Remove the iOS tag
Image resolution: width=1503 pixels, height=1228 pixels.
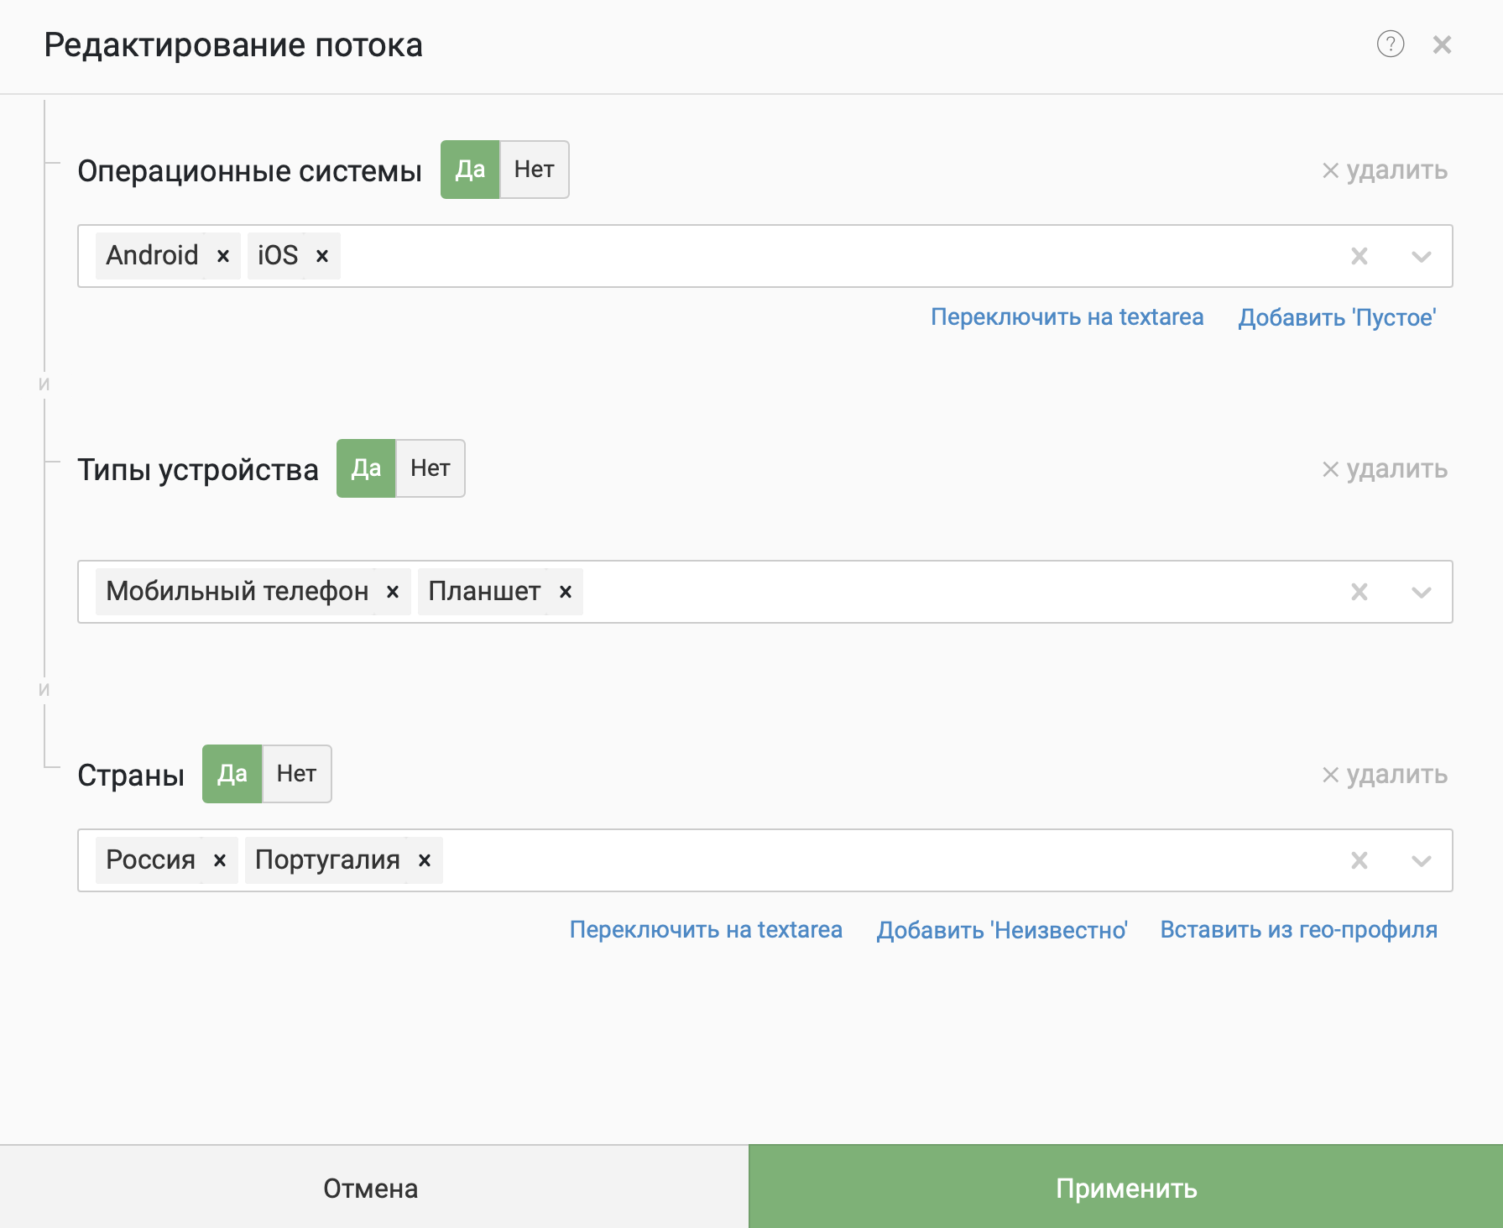click(322, 256)
